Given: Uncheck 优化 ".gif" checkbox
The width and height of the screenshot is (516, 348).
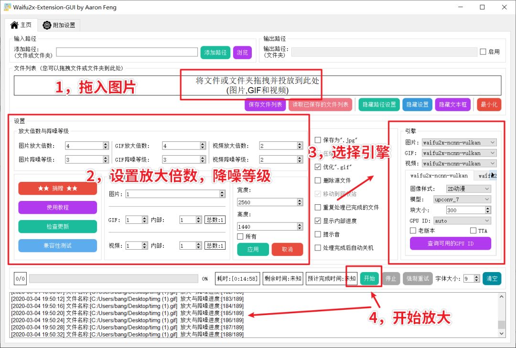Looking at the screenshot, I should (x=318, y=167).
